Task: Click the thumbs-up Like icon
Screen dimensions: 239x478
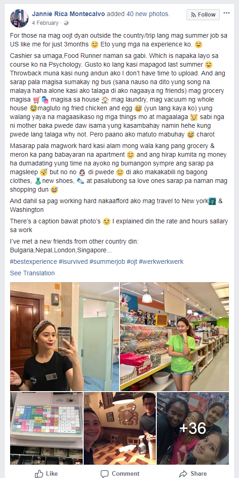Action: click(39, 473)
